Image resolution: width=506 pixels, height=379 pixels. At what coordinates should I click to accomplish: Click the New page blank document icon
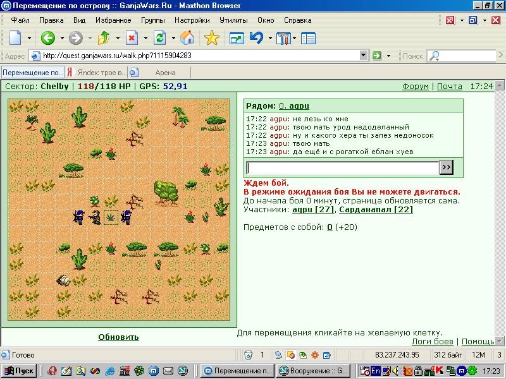tap(15, 39)
